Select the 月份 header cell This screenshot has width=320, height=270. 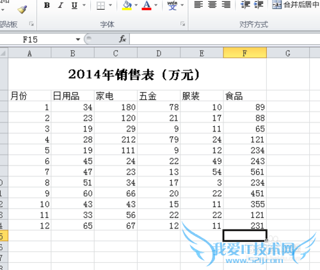(29, 96)
